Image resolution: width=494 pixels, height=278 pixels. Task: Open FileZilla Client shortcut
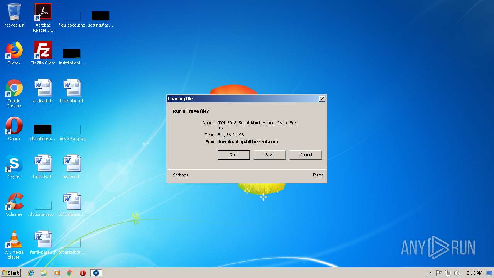(43, 53)
